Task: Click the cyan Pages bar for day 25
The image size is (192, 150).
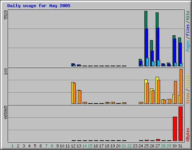Action: (147, 62)
